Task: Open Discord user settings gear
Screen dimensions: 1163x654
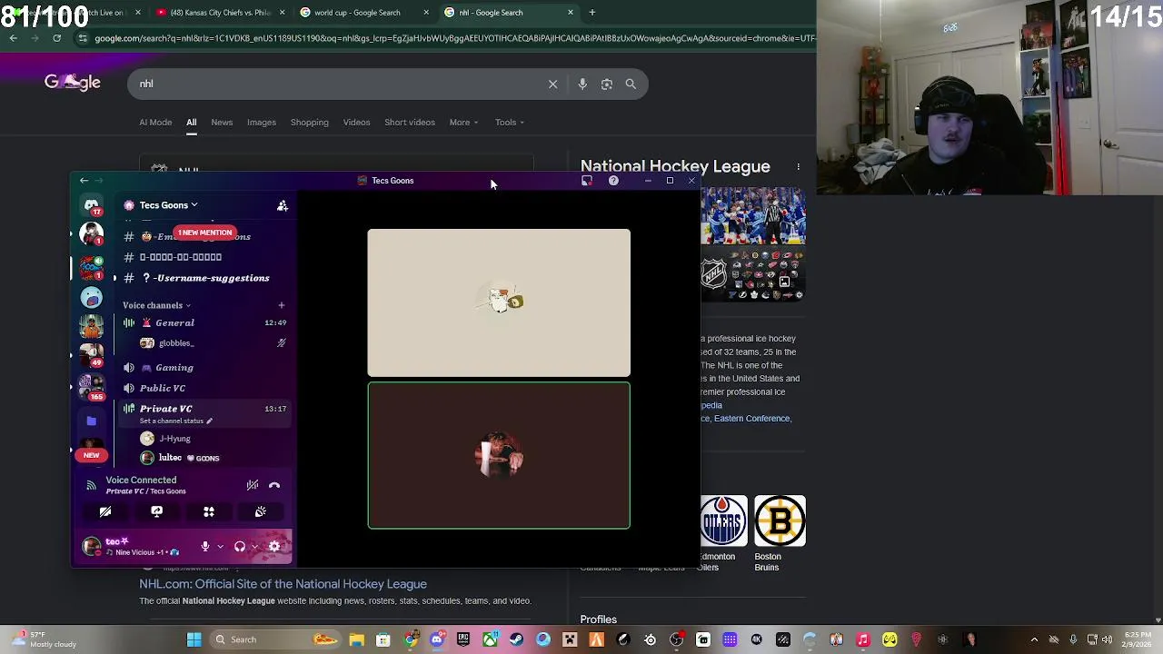Action: coord(274,547)
